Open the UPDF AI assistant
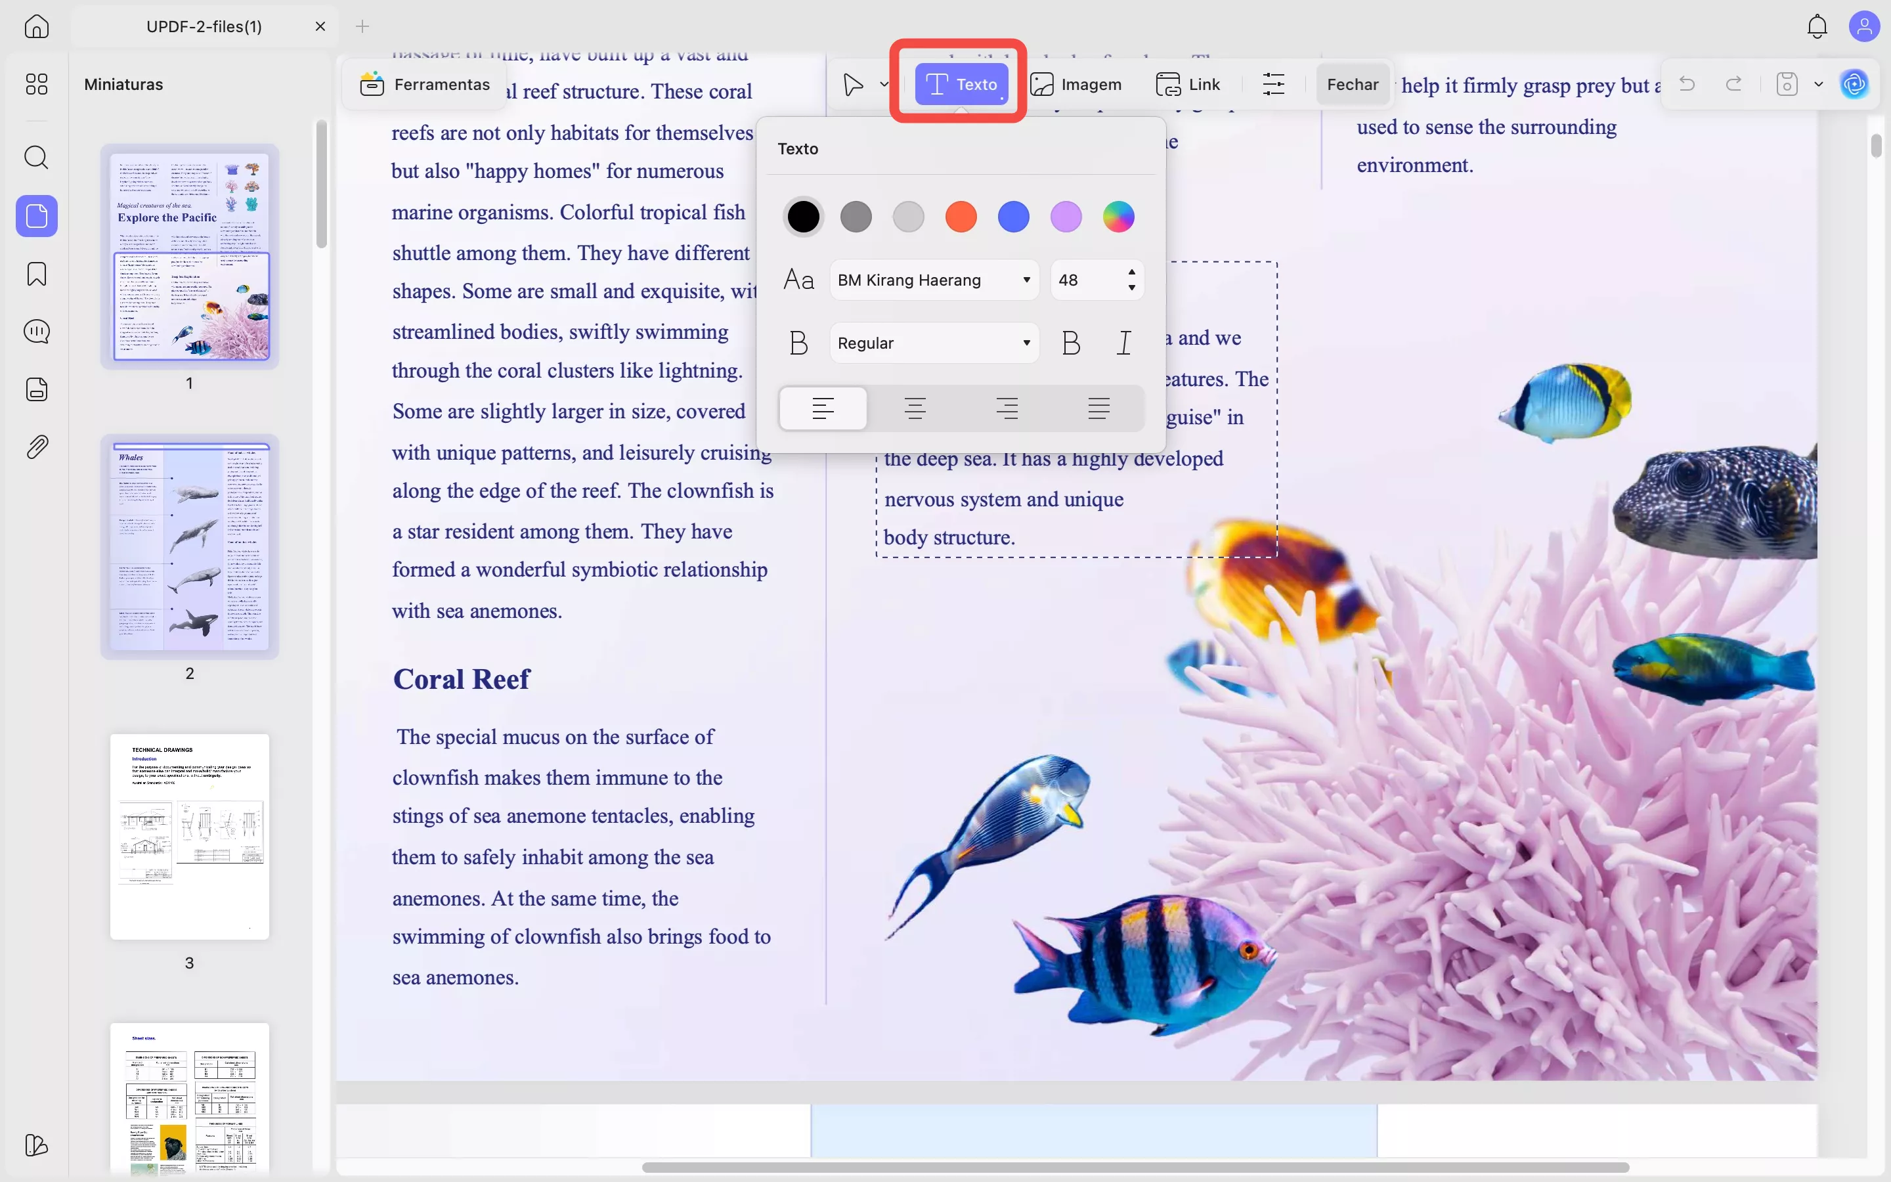Viewport: 1891px width, 1182px height. [1854, 83]
